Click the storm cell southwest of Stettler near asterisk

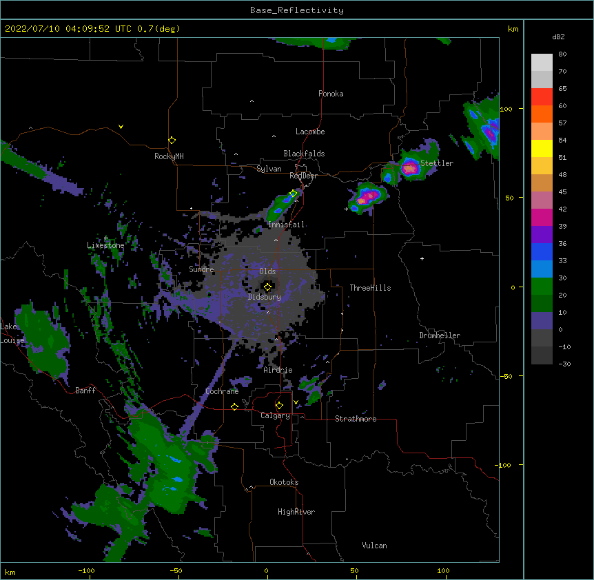366,197
